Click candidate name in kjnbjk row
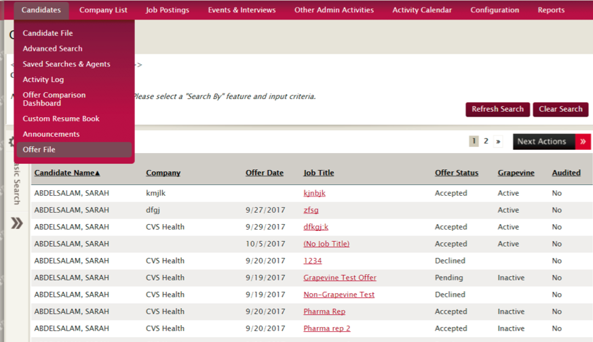Screen dimensions: 593x342 click(x=71, y=193)
